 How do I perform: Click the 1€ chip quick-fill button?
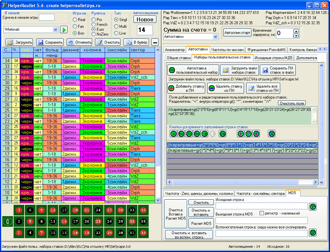[173, 133]
